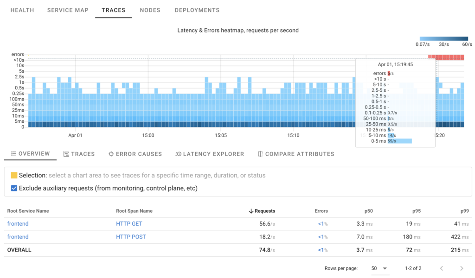Click the previous page chevron in pagination
475x278 pixels.
click(x=441, y=268)
